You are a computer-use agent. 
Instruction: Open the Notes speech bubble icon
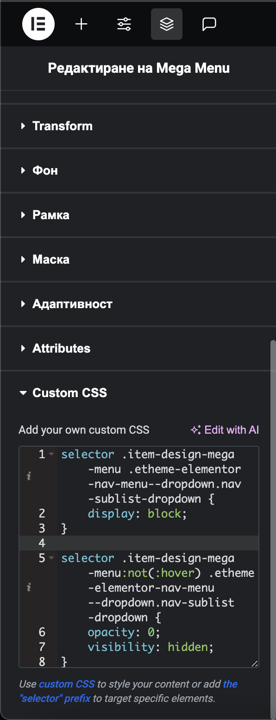pos(209,24)
